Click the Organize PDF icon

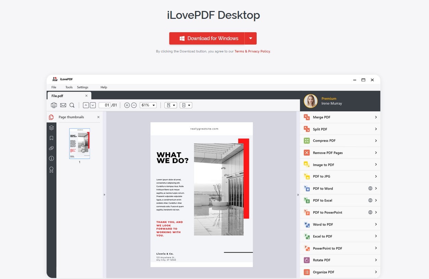tap(307, 272)
